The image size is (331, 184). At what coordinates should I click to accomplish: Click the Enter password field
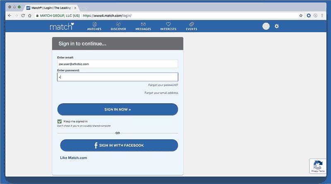tap(118, 77)
